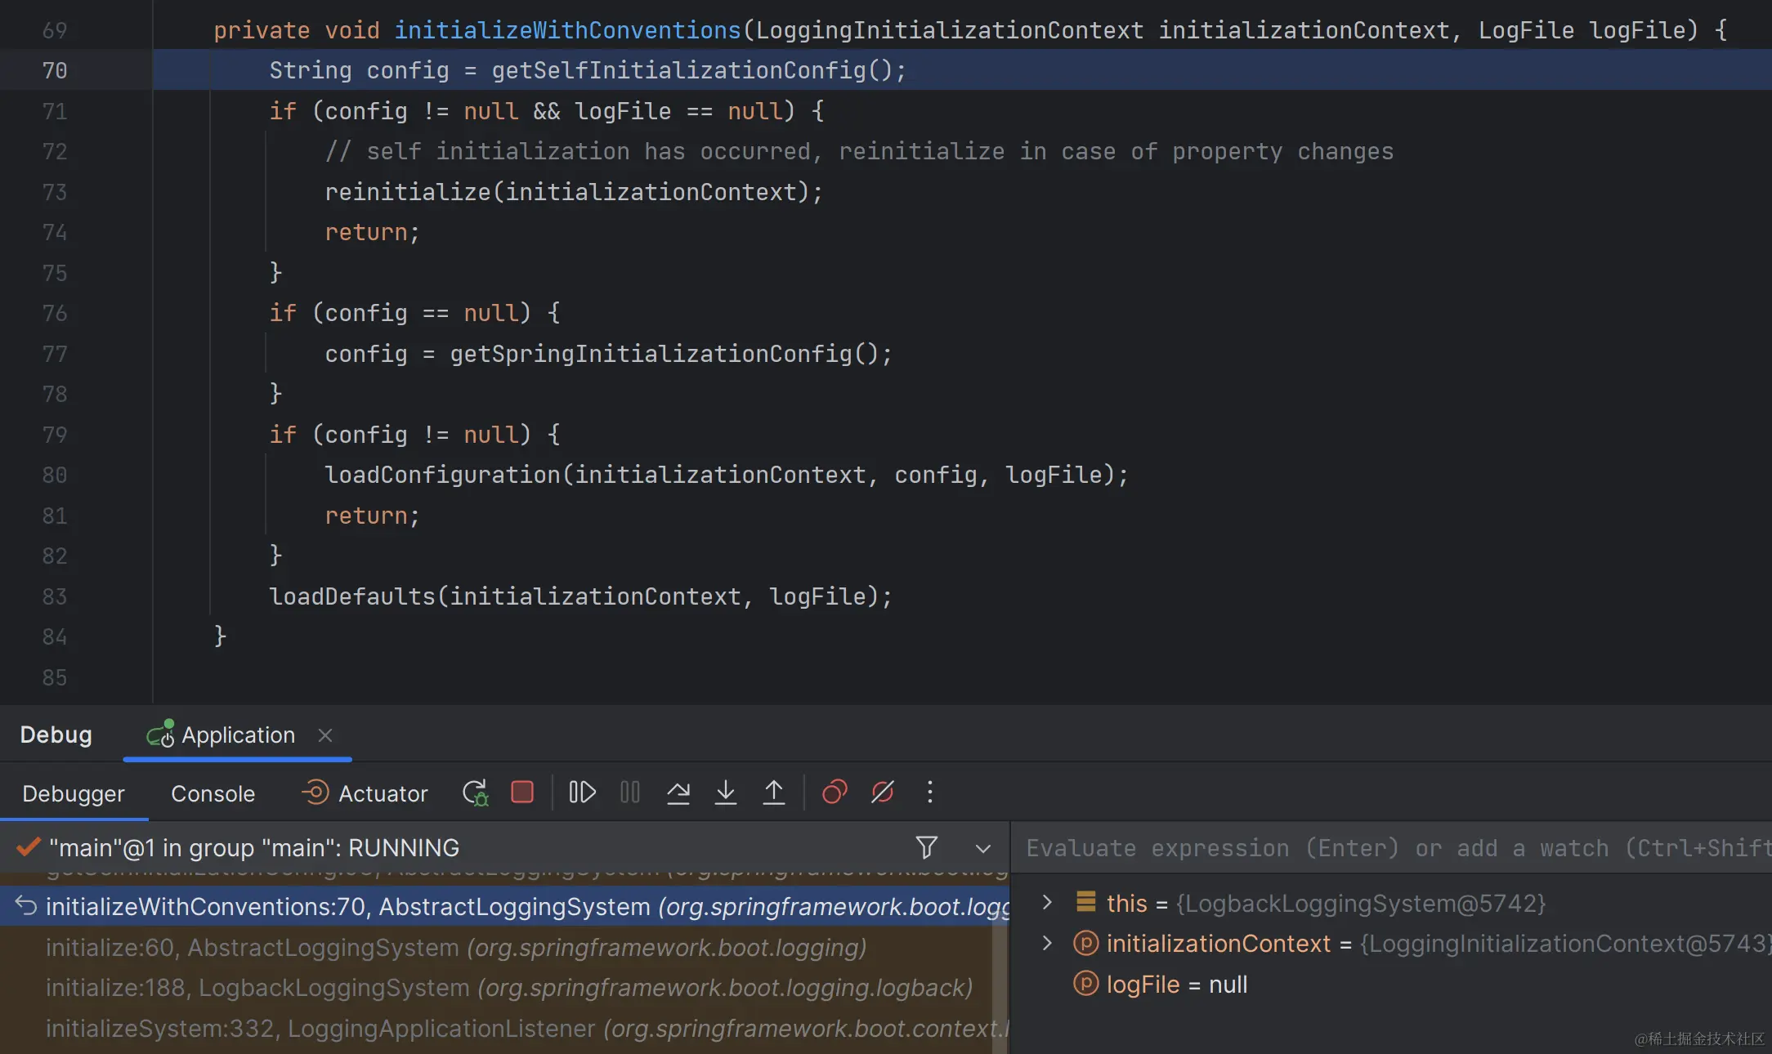This screenshot has height=1054, width=1772.
Task: Resume program execution
Action: click(x=582, y=793)
